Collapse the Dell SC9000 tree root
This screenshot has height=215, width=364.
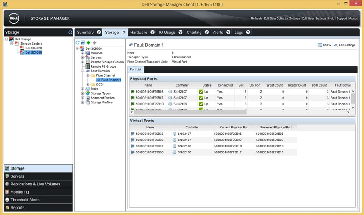(x=78, y=48)
